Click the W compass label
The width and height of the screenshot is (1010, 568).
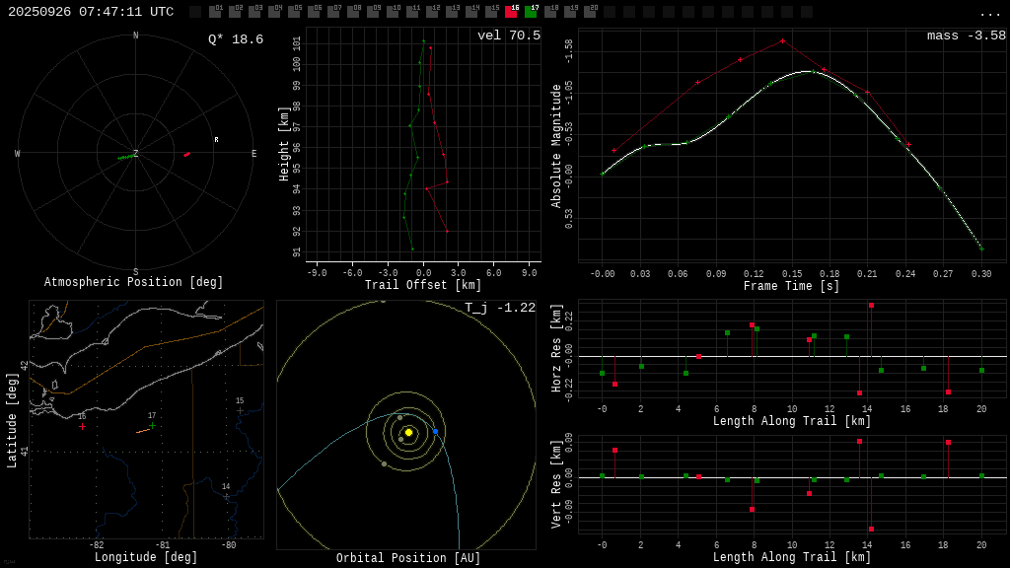point(18,153)
